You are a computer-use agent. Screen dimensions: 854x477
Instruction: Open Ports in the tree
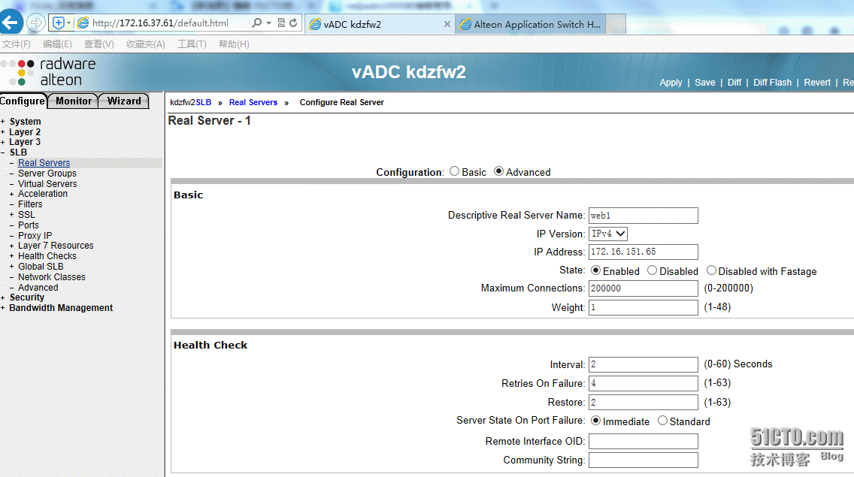[x=29, y=225]
